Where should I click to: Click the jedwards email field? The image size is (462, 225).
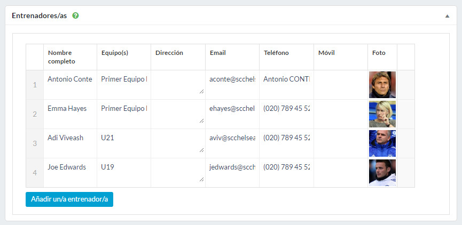pos(232,167)
